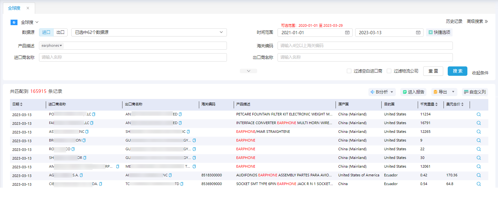Click into the 海关编码 input field
This screenshot has height=197, width=498.
[365, 45]
